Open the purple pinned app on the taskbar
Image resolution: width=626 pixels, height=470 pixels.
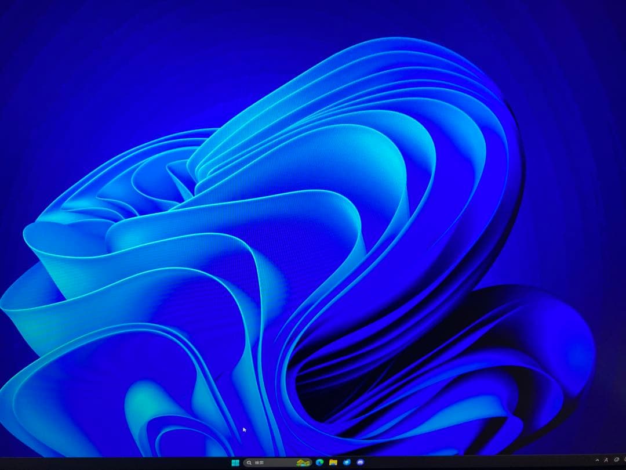[360, 464]
